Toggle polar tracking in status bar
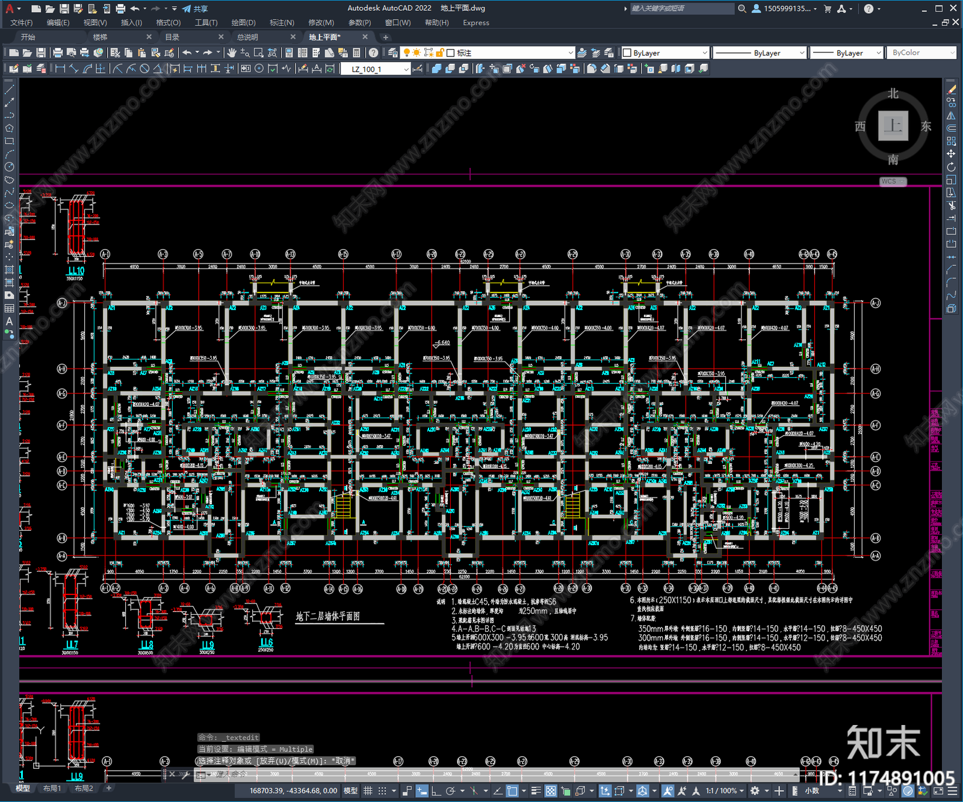 pyautogui.click(x=450, y=791)
